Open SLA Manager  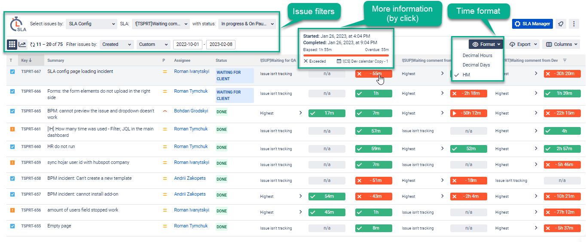click(532, 24)
